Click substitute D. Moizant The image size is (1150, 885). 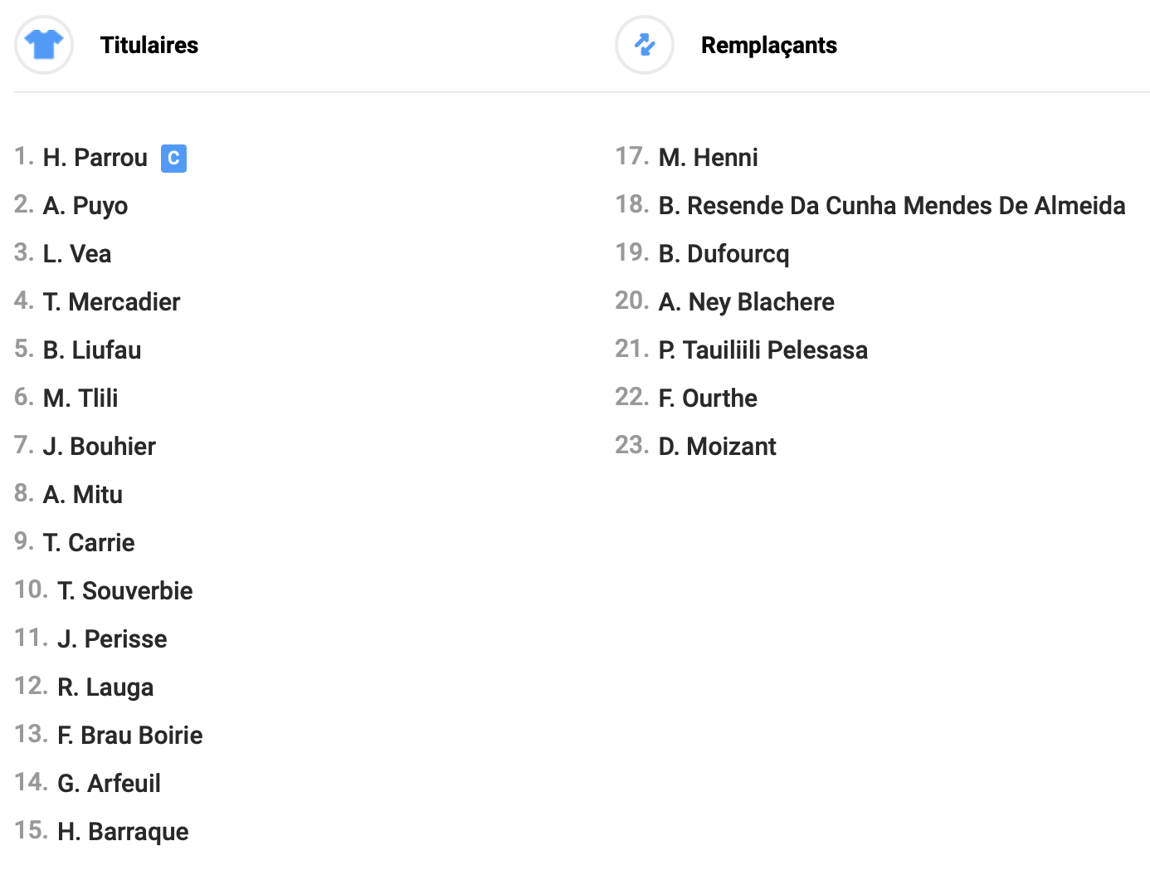coord(717,447)
